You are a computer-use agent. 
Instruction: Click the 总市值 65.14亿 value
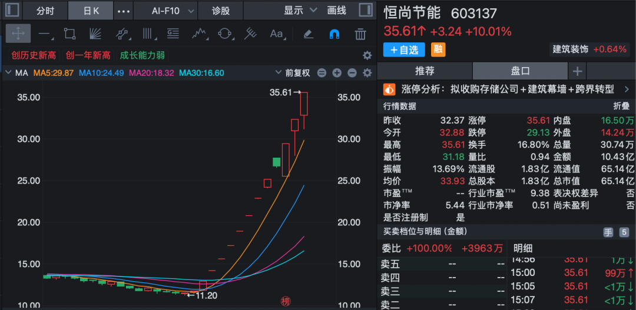click(x=617, y=181)
